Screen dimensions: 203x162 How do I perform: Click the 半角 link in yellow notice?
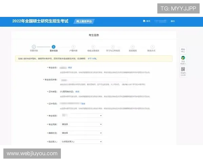[94, 58]
